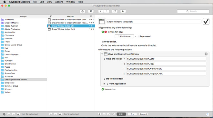
Task: Open the File menu
Action: point(35,2)
